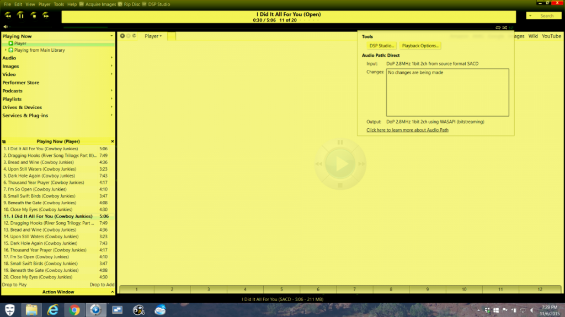Expand the Audio section

click(111, 58)
